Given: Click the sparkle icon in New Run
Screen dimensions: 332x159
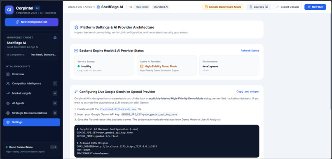Looking at the screenshot, I should pyautogui.click(x=309, y=7).
